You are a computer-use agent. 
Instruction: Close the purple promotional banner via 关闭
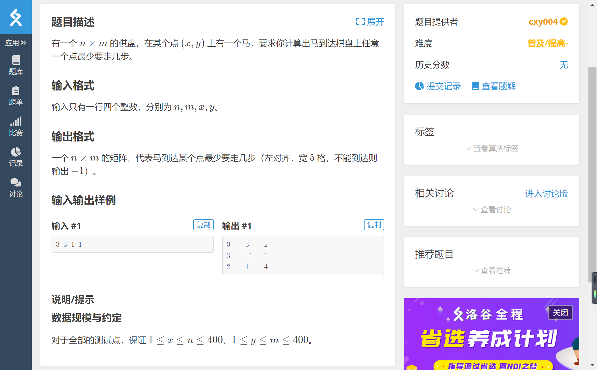[560, 312]
